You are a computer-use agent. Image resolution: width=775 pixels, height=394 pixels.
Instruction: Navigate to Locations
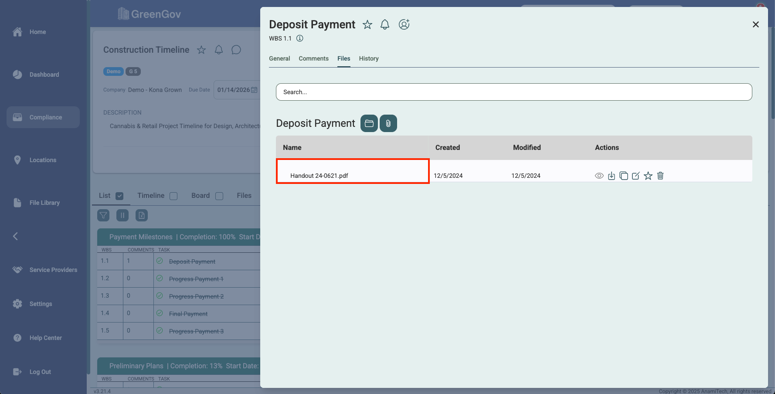click(43, 160)
